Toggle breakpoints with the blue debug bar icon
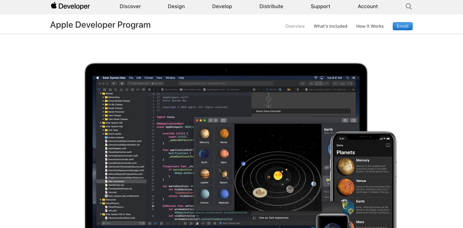This screenshot has height=228, width=463. tap(155, 223)
